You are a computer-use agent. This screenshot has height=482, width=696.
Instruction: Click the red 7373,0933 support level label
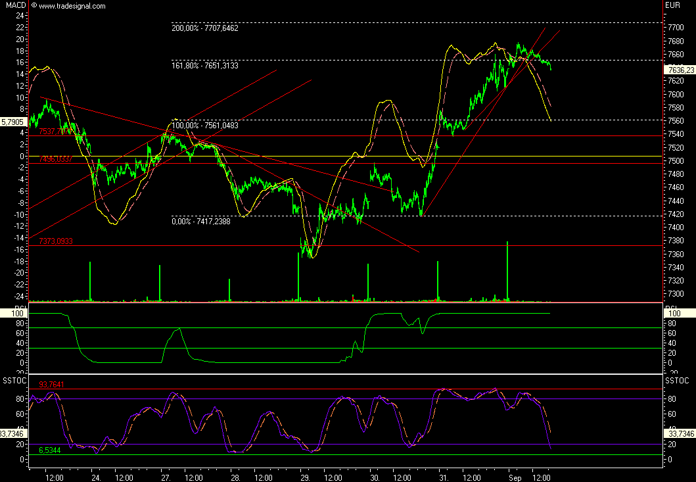click(55, 241)
